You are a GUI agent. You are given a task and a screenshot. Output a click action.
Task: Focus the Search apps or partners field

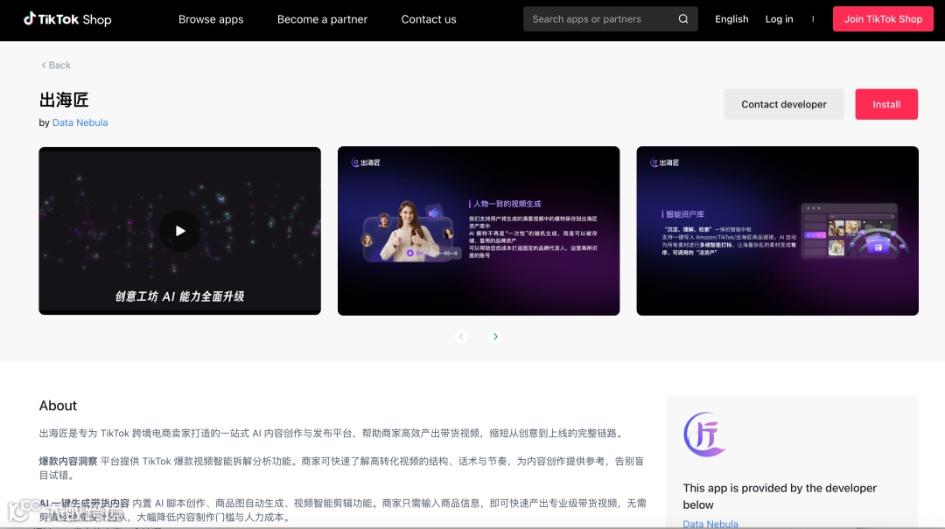[x=611, y=19]
